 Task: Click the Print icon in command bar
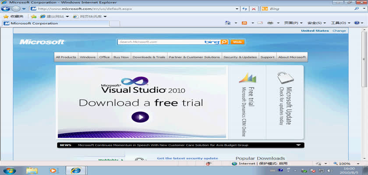click(270, 23)
